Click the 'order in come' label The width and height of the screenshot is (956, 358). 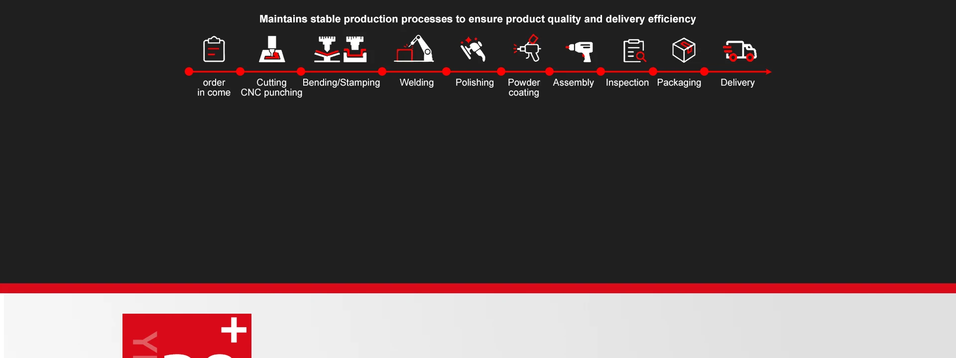click(x=214, y=88)
